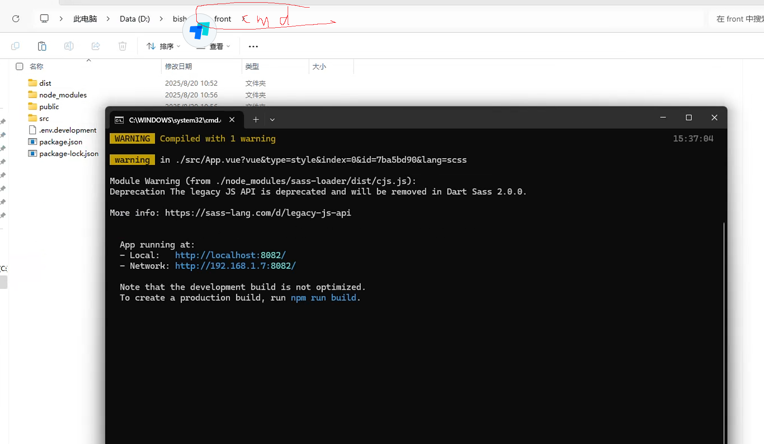Open the http://localhost:8082/ link

[230, 255]
